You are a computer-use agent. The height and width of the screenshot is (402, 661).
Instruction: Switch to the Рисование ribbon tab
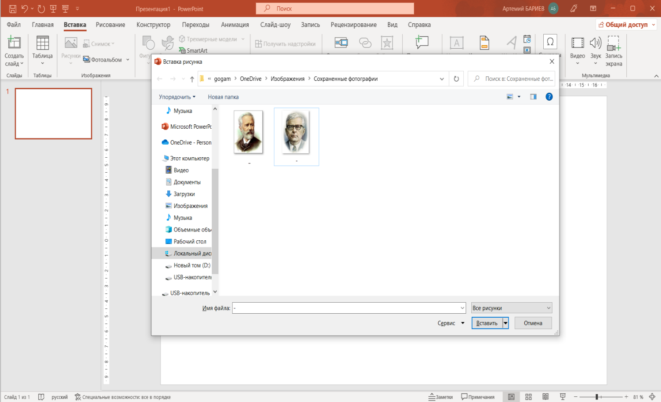[110, 25]
